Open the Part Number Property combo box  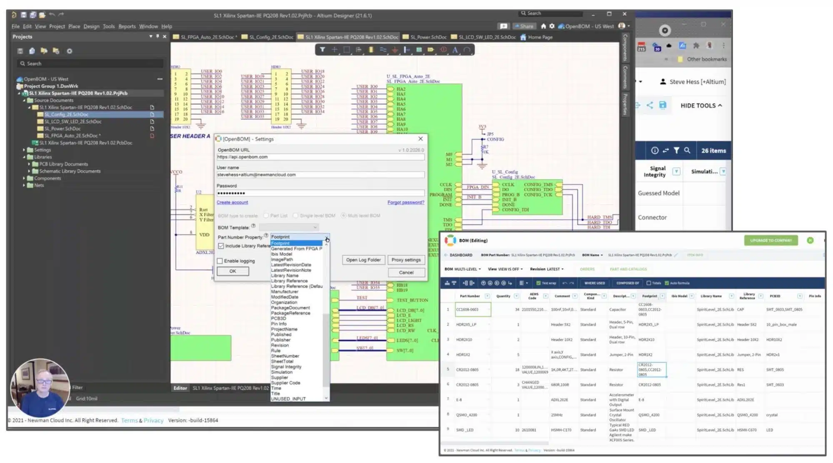[300, 237]
